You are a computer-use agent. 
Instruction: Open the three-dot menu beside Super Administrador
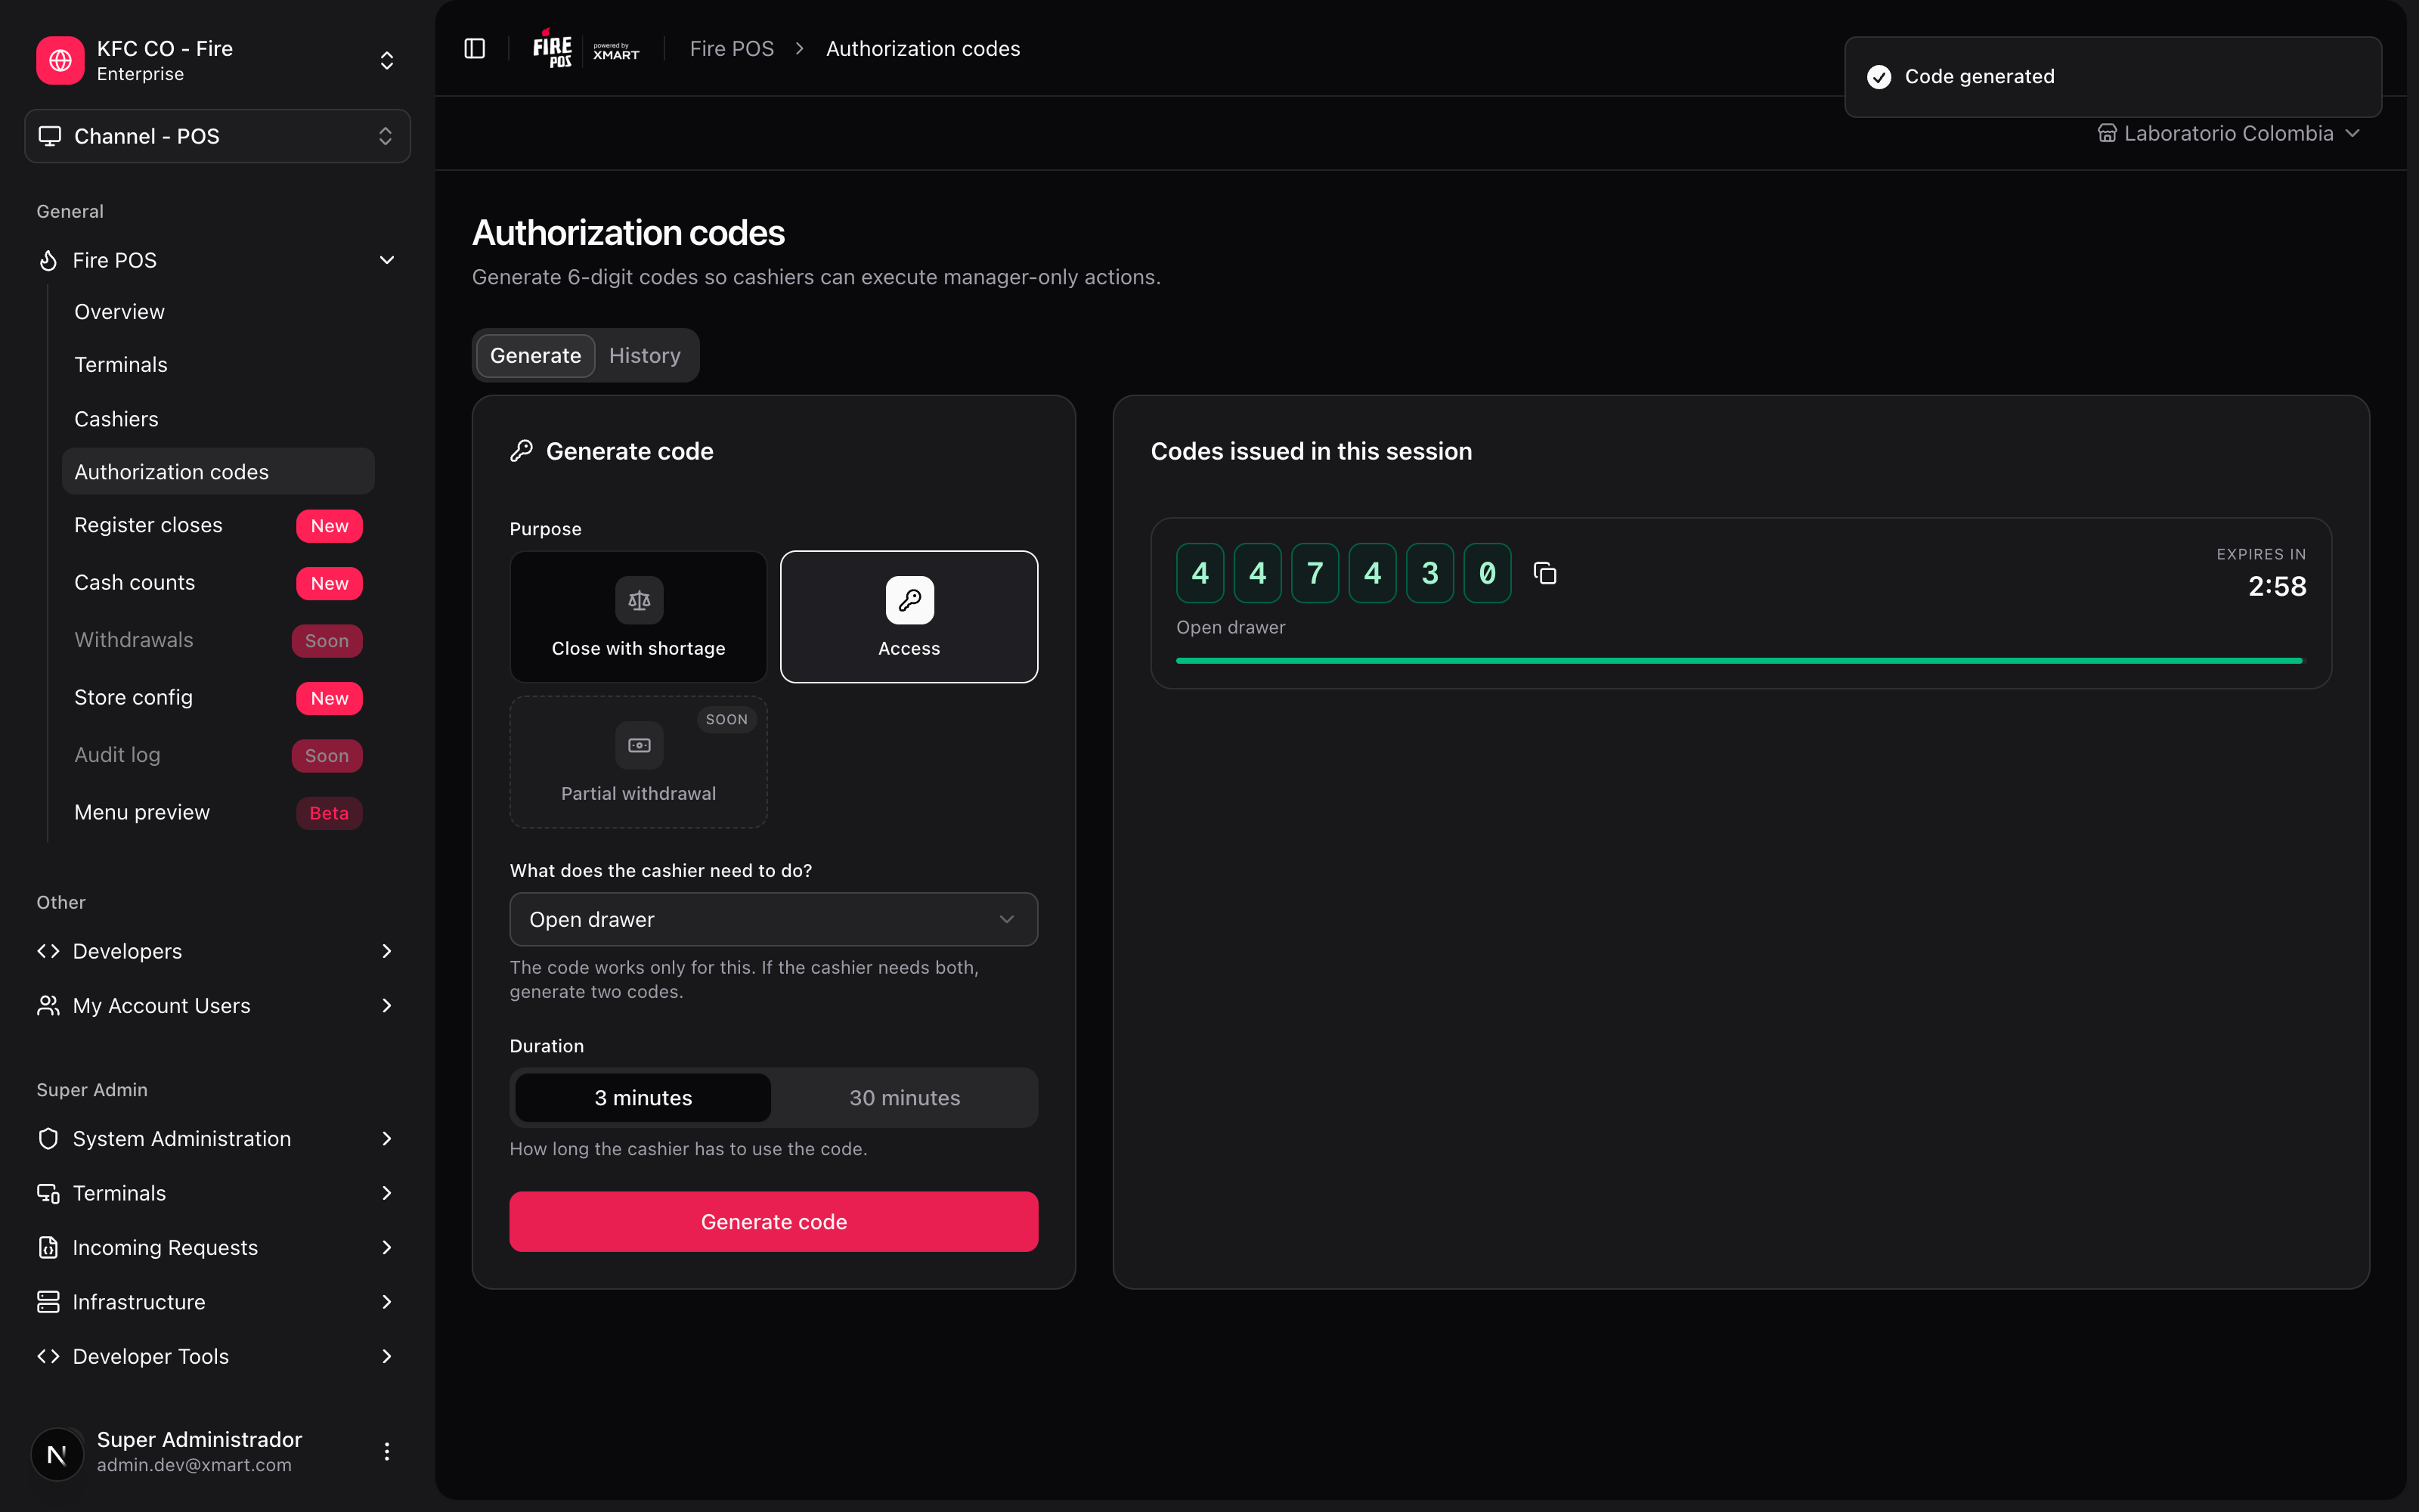(387, 1451)
